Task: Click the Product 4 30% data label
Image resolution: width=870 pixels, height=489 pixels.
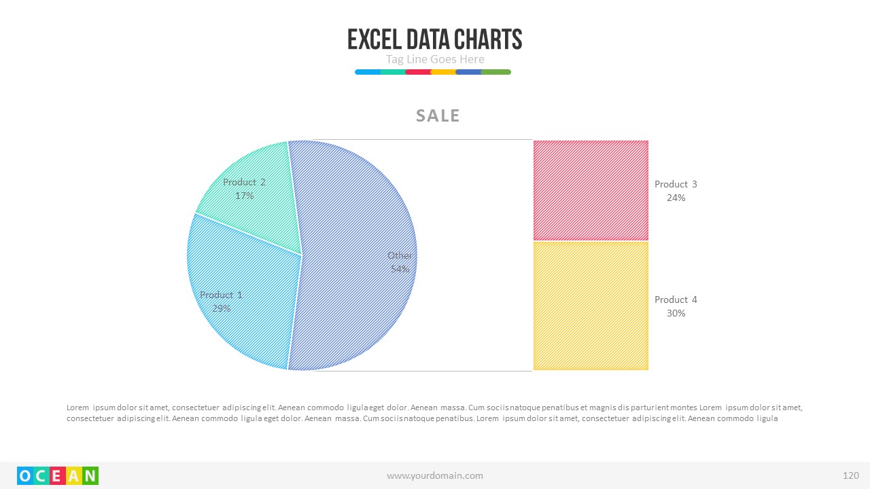Action: [x=676, y=306]
